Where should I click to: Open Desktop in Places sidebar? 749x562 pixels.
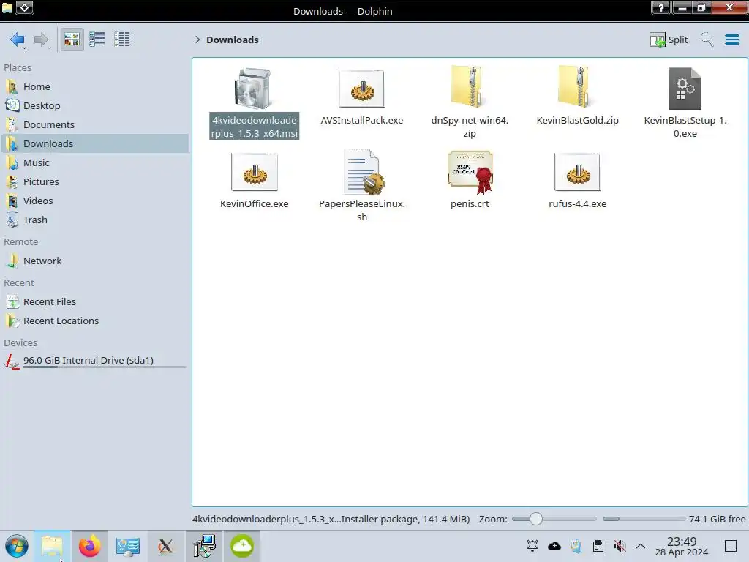tap(94, 105)
